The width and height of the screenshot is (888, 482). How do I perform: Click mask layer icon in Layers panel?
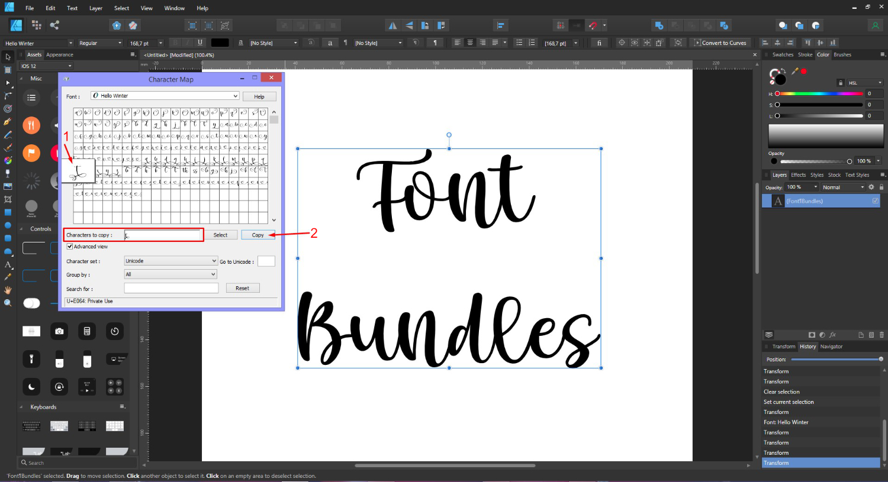pos(812,335)
